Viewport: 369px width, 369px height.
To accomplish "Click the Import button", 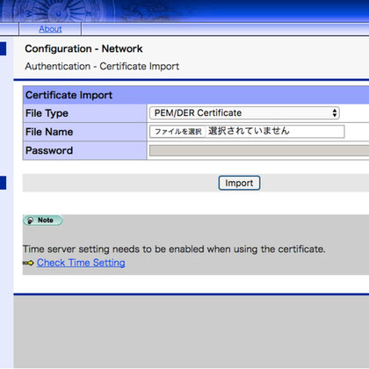I will click(239, 183).
